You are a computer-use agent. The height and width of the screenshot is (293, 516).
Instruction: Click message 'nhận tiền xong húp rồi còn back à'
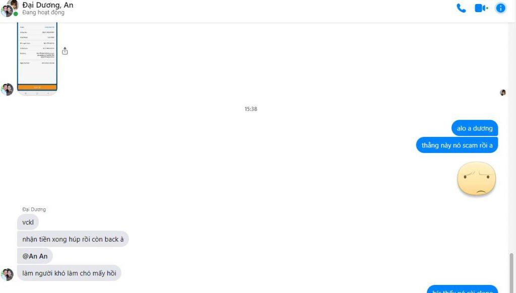pyautogui.click(x=73, y=239)
